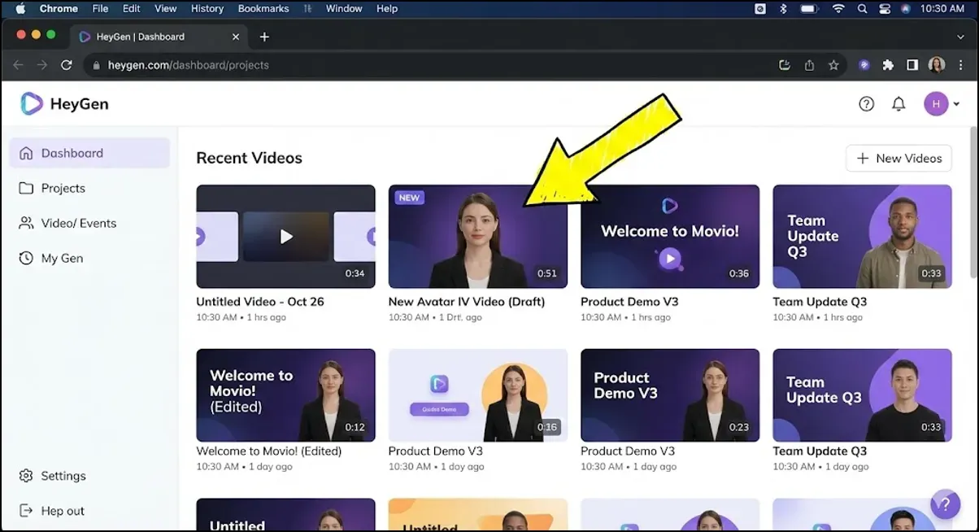Click Hep out at the sidebar bottom
979x532 pixels.
(x=62, y=510)
